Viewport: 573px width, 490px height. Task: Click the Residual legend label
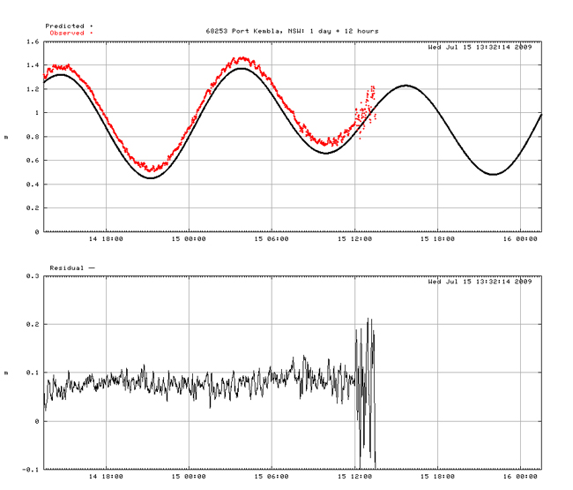click(x=66, y=267)
